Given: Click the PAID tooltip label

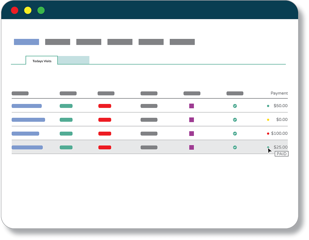Looking at the screenshot, I should [x=282, y=154].
